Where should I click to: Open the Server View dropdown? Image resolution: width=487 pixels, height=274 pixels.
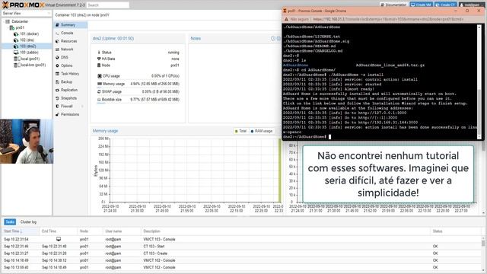coord(26,14)
